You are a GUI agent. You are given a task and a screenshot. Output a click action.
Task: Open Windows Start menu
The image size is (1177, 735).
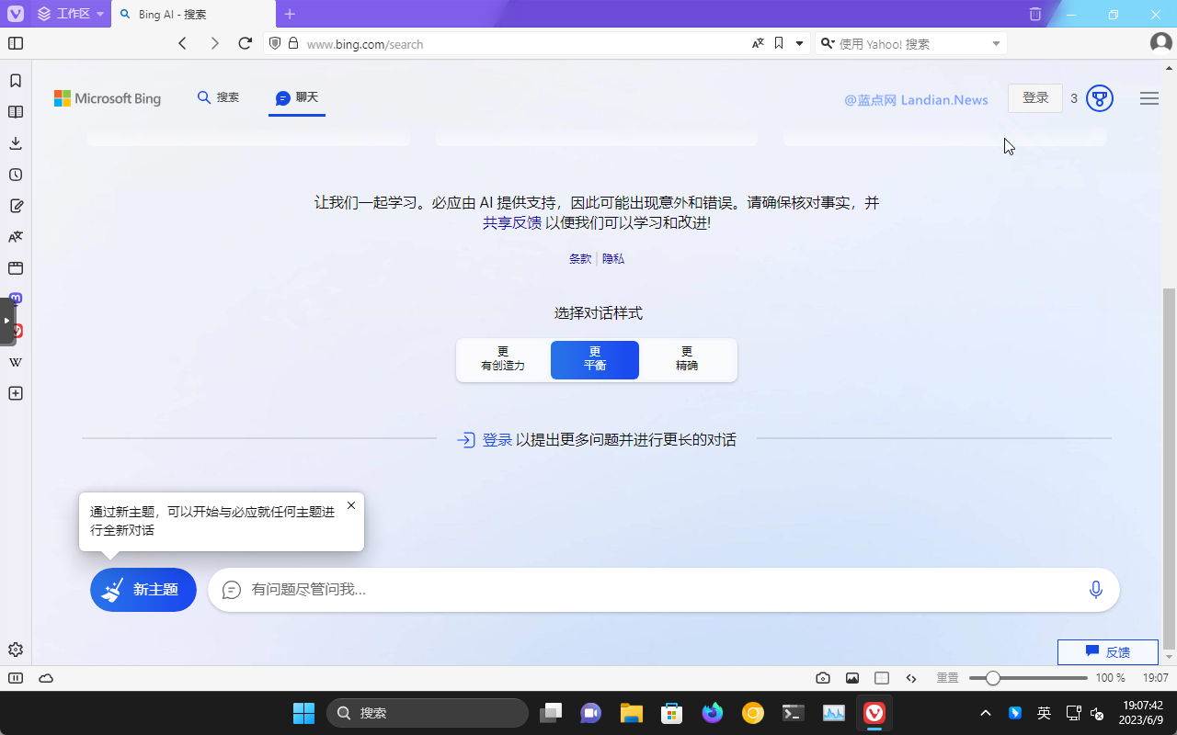pyautogui.click(x=303, y=713)
